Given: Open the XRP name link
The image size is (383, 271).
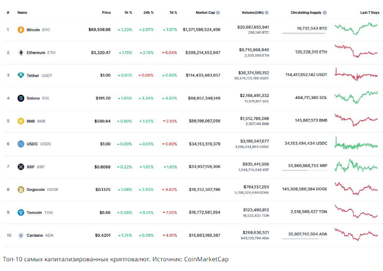Looking at the screenshot, I should (35, 167).
